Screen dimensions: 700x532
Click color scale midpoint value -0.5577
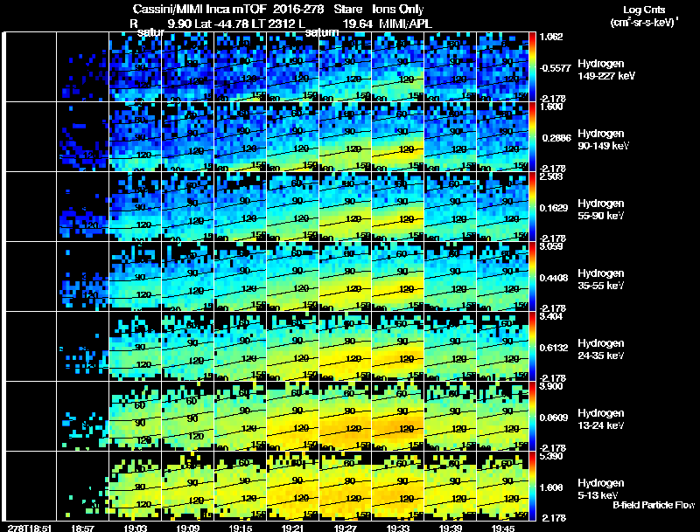click(556, 68)
